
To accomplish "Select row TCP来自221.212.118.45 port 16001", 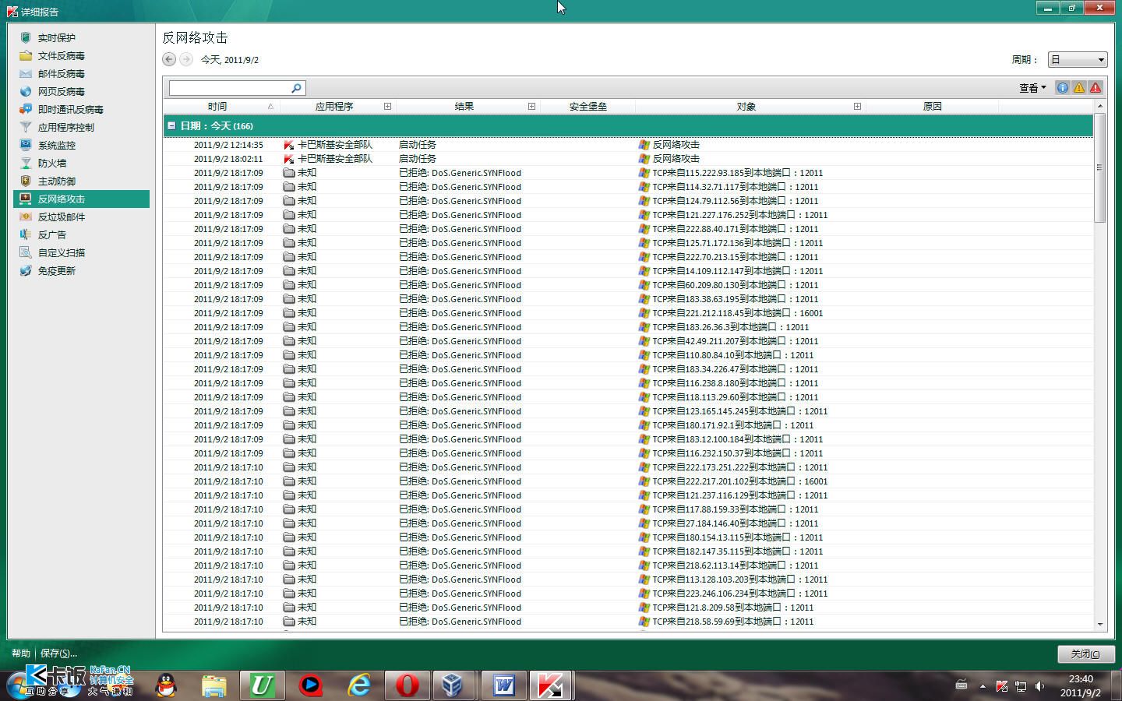I will (x=628, y=313).
